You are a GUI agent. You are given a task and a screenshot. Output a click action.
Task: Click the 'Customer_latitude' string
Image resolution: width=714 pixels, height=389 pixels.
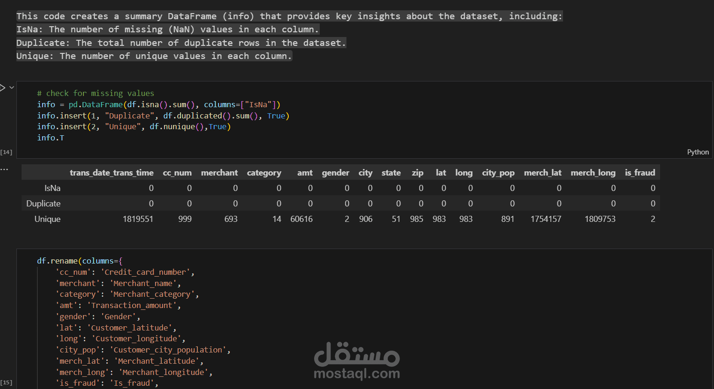click(x=129, y=328)
